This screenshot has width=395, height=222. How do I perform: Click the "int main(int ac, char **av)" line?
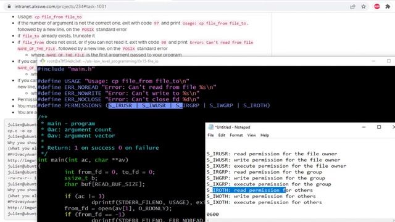83,160
